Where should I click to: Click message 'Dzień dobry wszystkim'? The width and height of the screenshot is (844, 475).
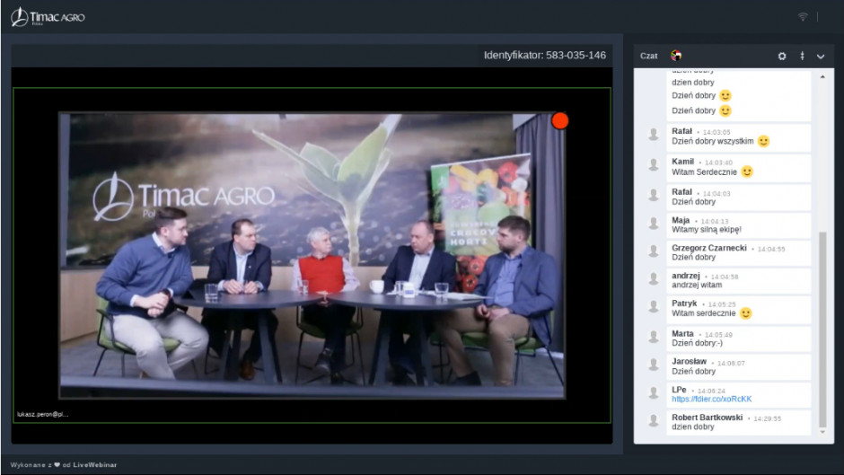pyautogui.click(x=713, y=141)
